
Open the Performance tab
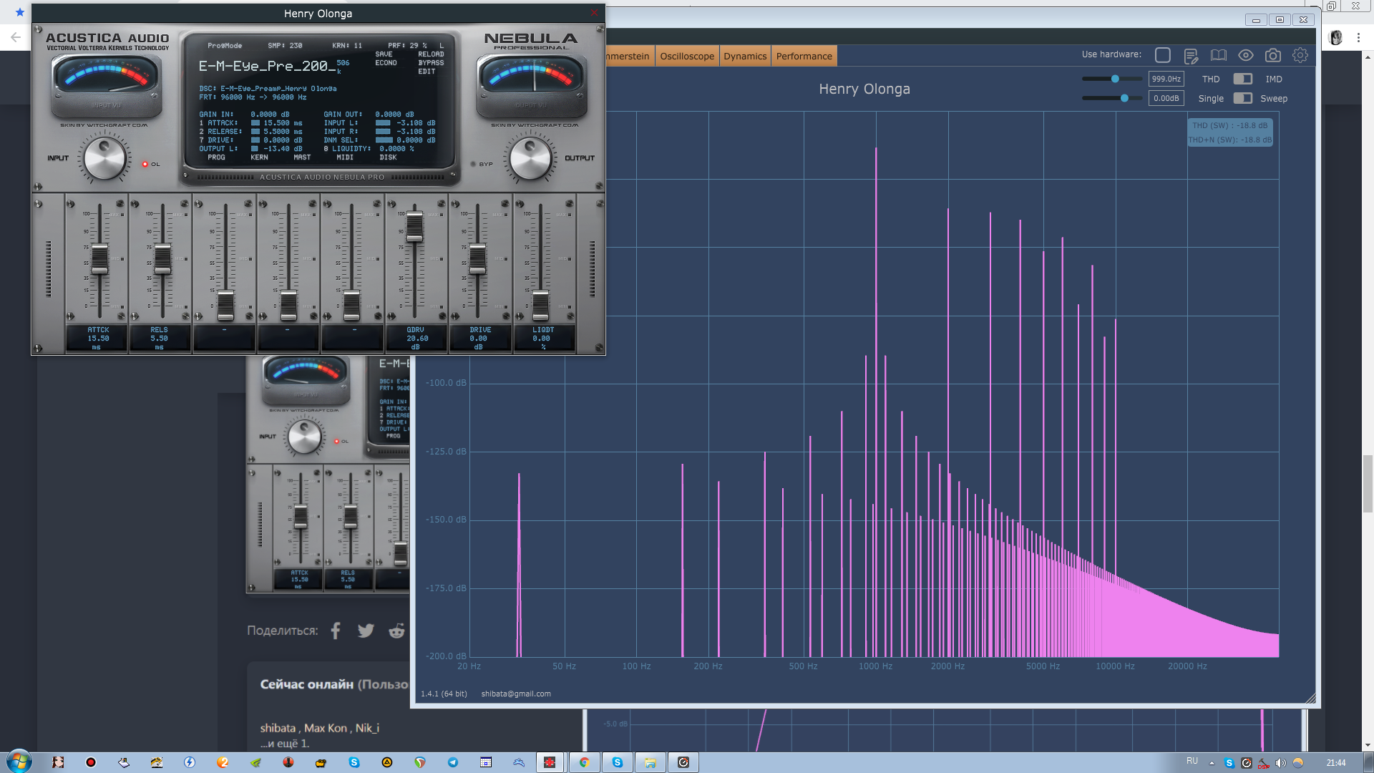(x=804, y=56)
